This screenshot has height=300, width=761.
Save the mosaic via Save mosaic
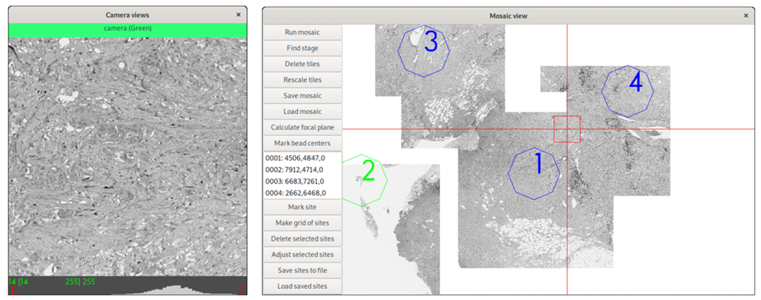pos(303,96)
